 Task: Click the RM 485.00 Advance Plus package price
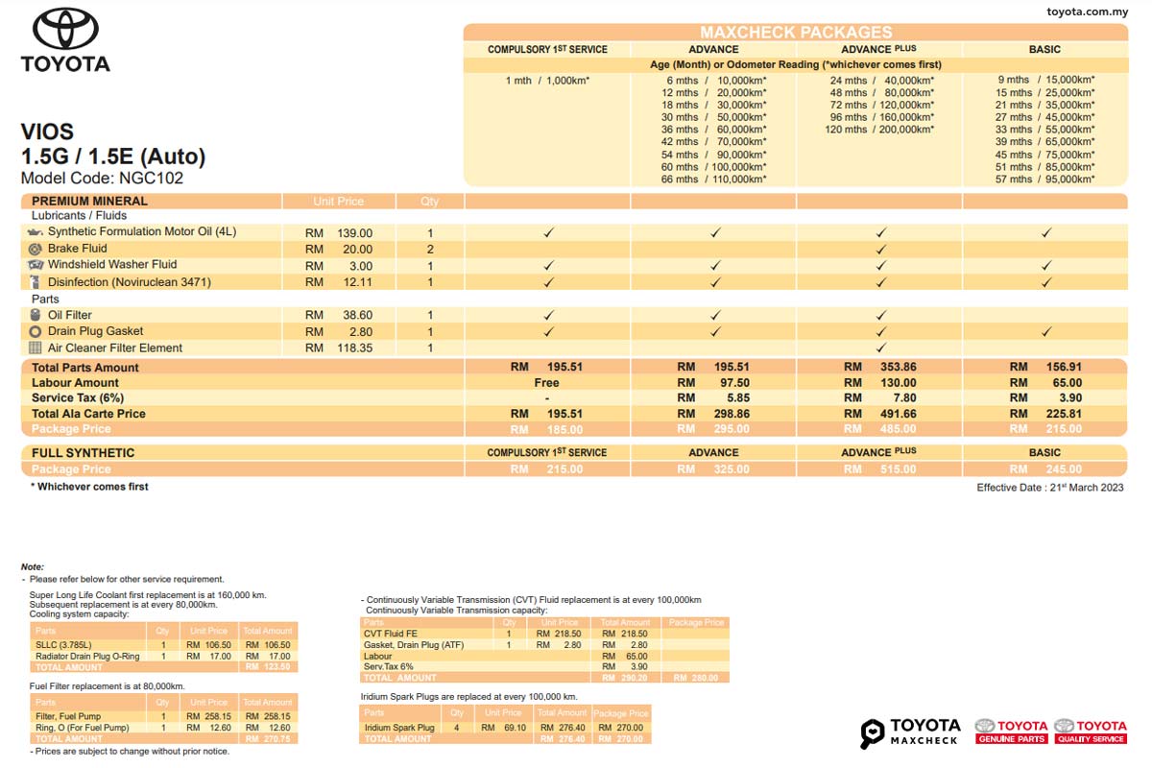(x=880, y=429)
